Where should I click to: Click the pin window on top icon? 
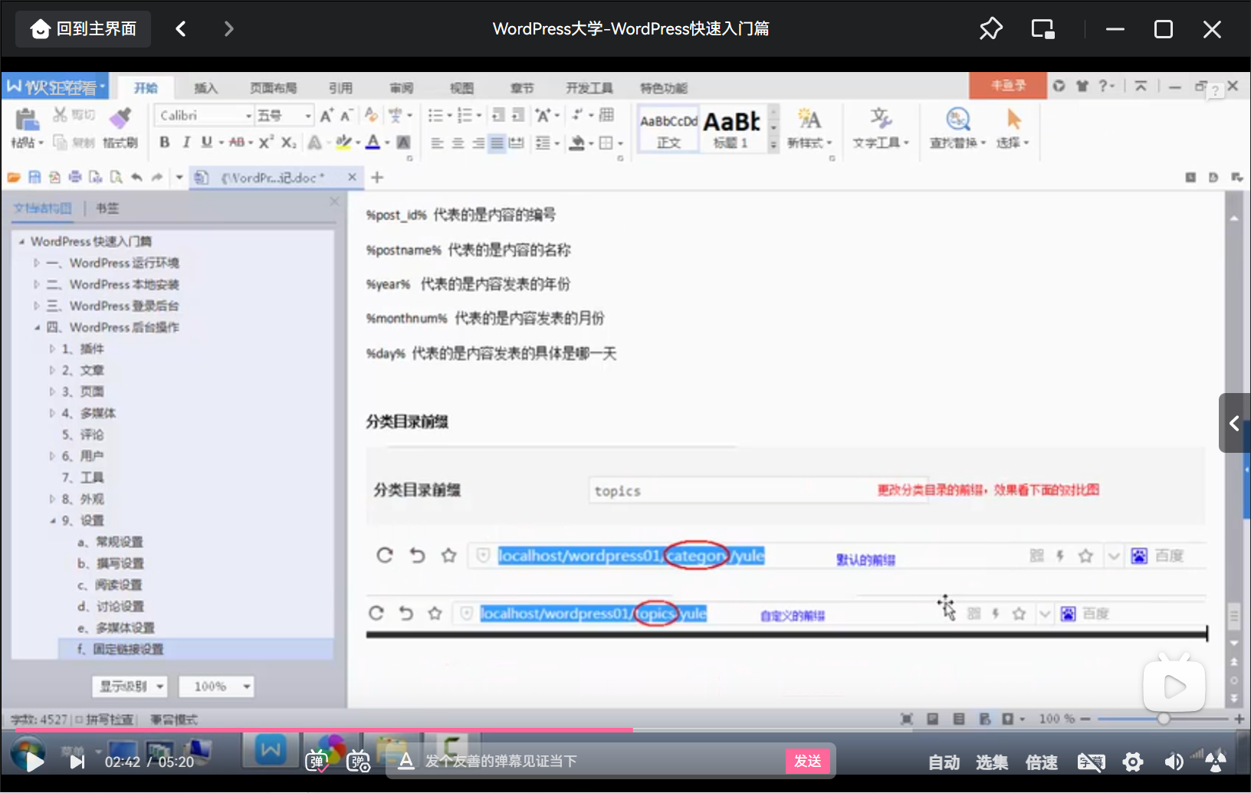(x=990, y=29)
